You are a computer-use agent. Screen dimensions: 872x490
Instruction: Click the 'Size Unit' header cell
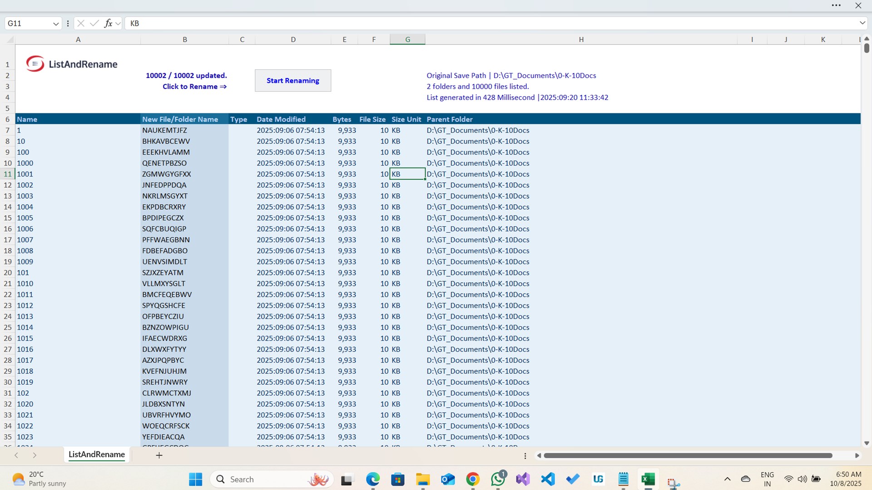pos(407,119)
